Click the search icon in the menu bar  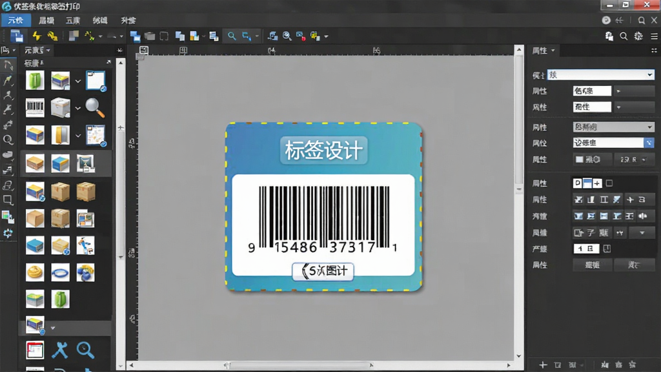(x=641, y=20)
